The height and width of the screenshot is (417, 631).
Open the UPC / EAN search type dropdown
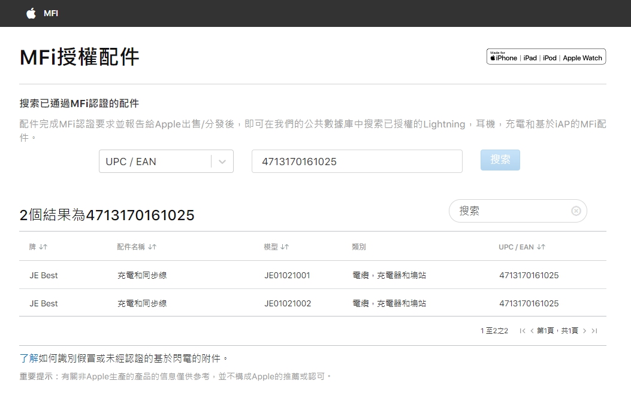pos(155,162)
